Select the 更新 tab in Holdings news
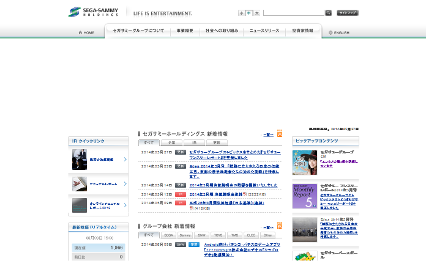The height and width of the screenshot is (261, 426). click(217, 142)
